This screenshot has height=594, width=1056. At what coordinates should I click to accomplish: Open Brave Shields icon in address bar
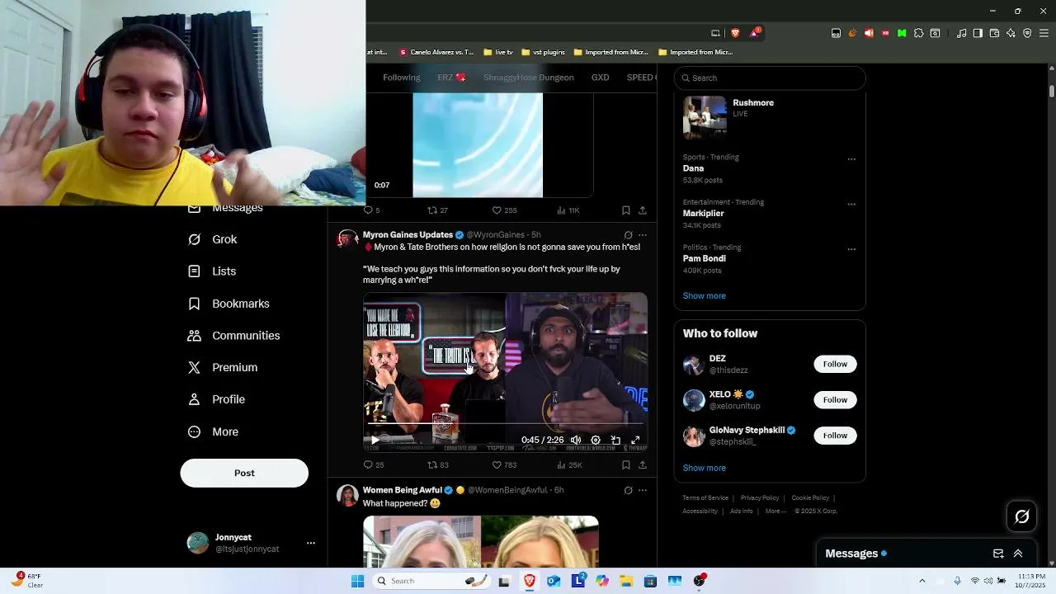735,33
